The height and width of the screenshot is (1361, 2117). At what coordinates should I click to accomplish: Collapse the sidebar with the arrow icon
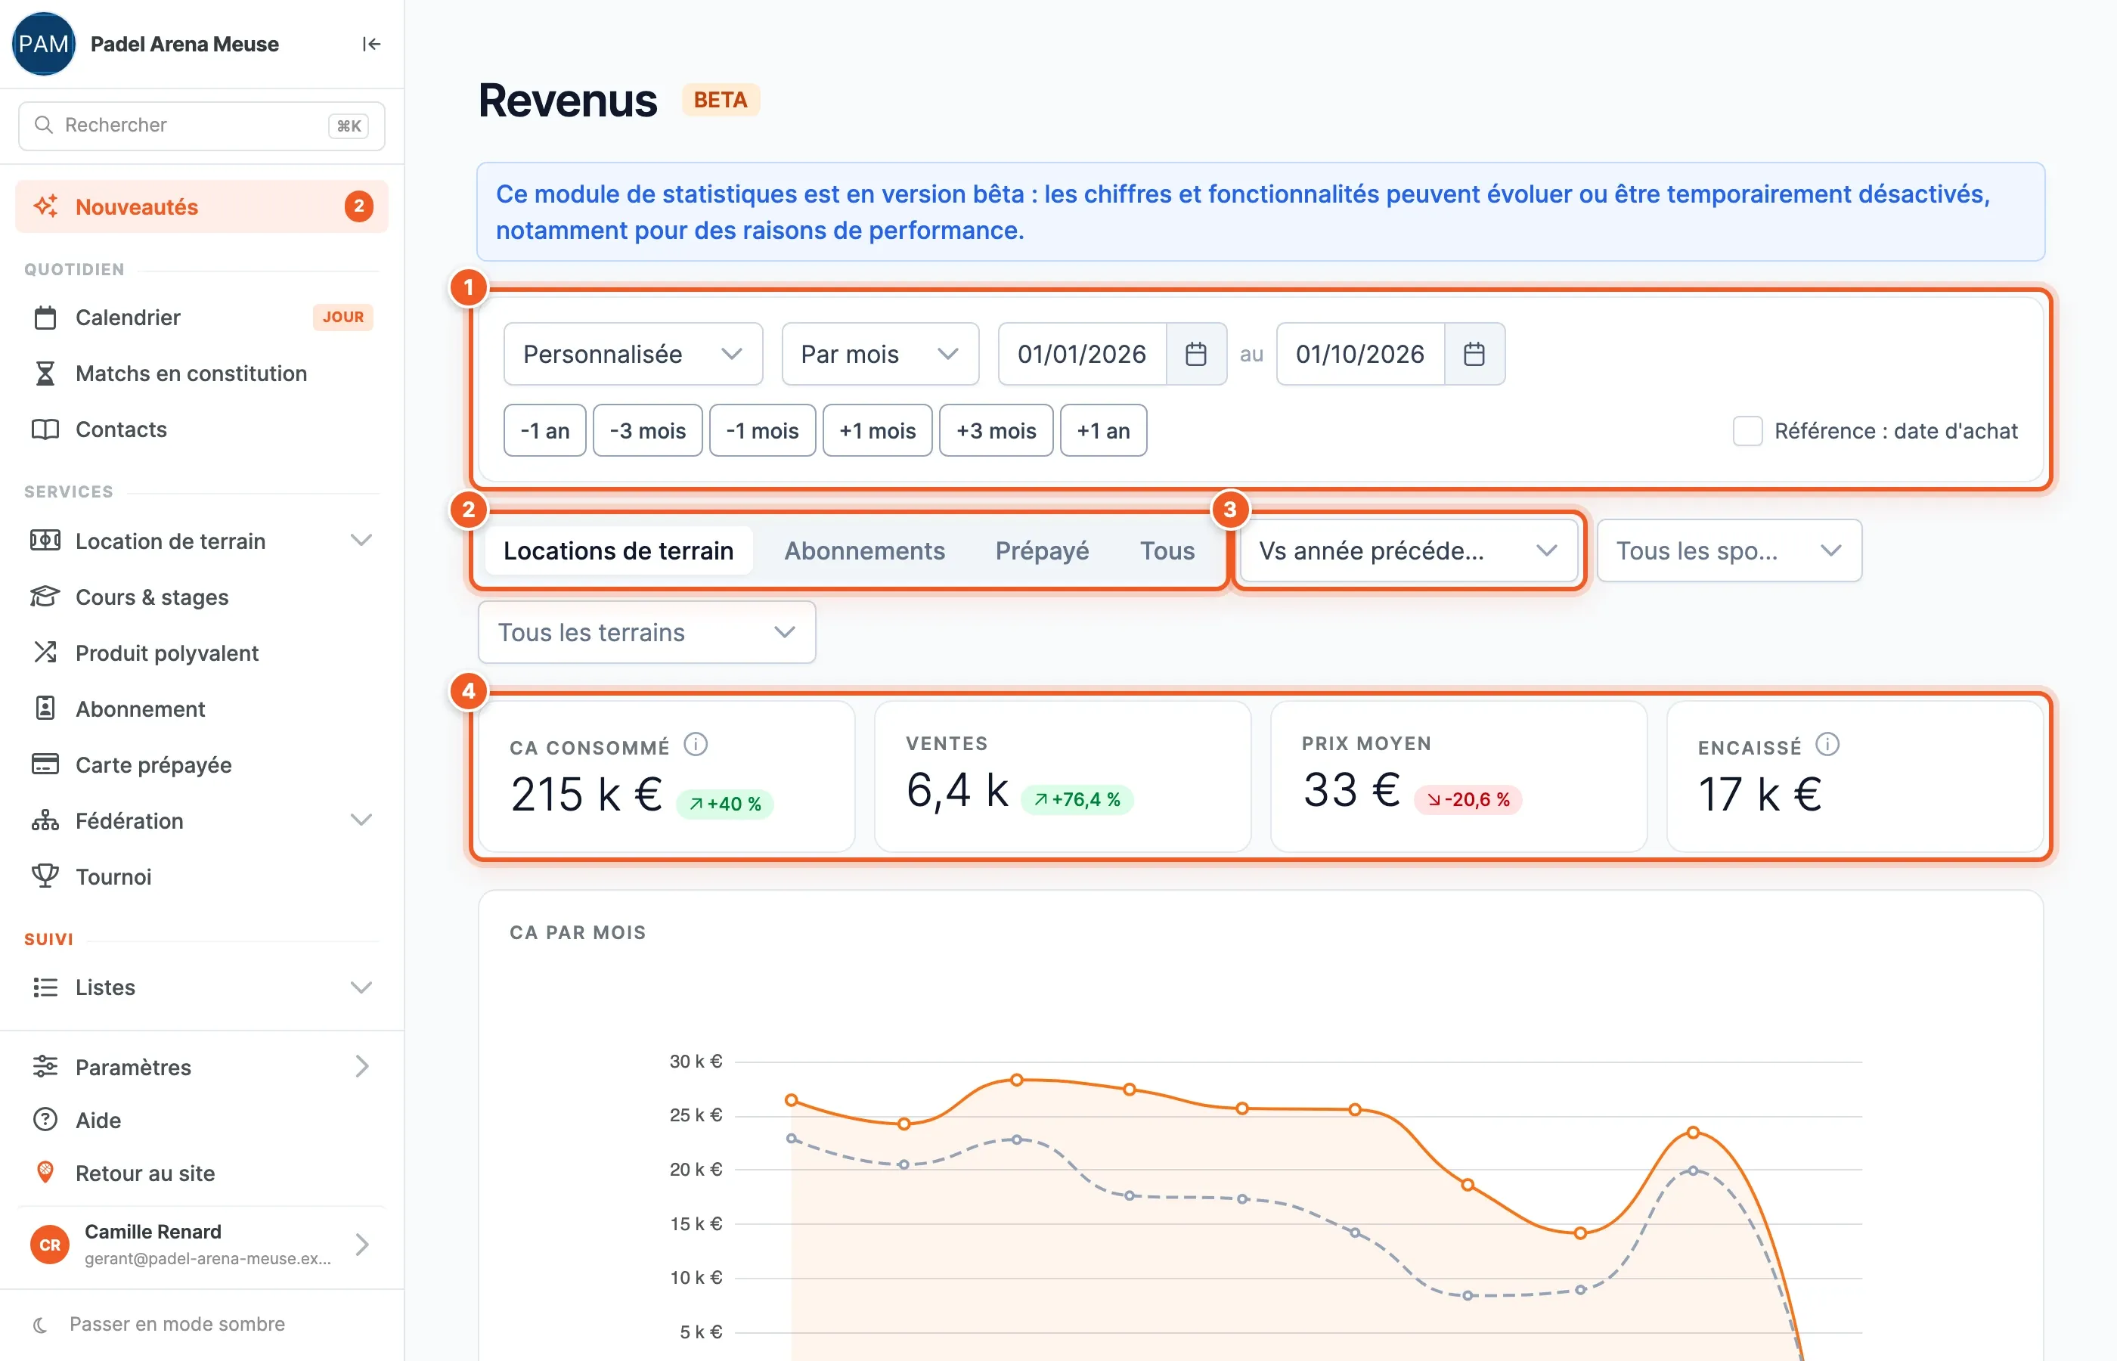tap(371, 44)
